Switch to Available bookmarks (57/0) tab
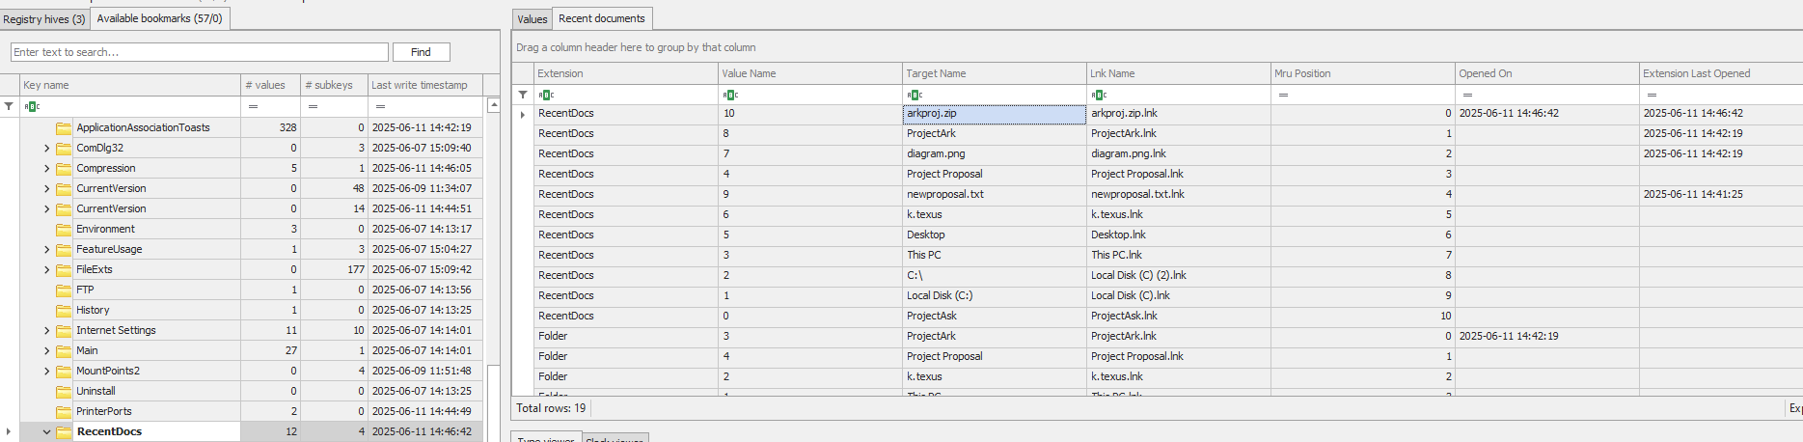The image size is (1803, 442). coord(160,18)
